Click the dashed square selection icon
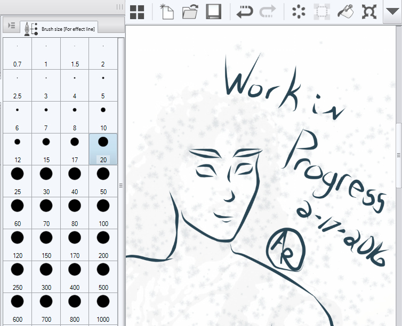This screenshot has width=402, height=326. point(321,12)
